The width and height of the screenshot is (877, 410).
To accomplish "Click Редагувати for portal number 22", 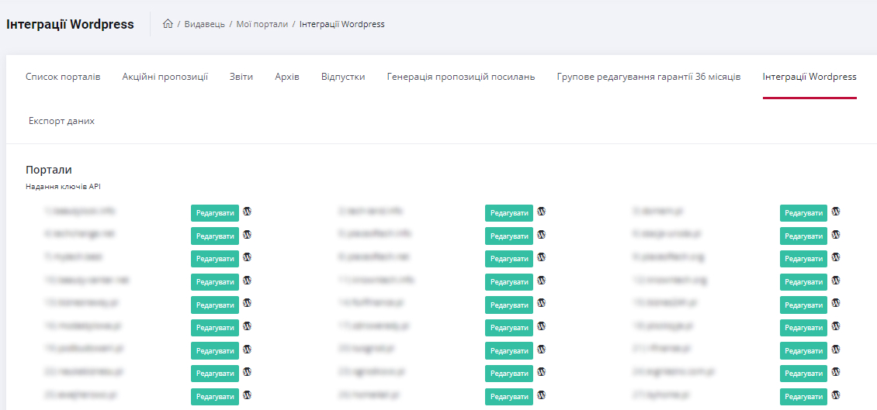I will click(x=215, y=373).
